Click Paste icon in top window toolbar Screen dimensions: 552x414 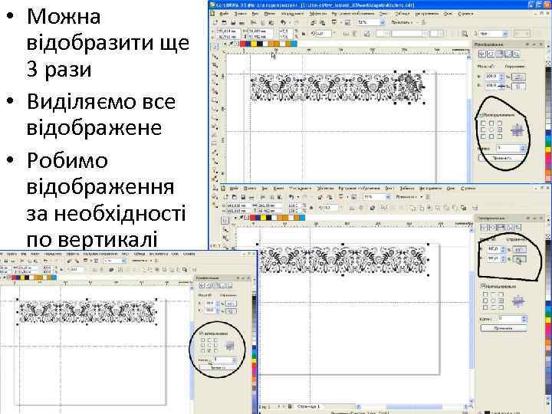tap(271, 22)
